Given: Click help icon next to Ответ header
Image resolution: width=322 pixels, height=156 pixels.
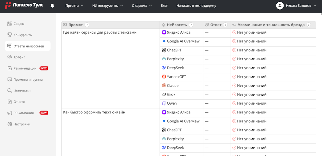Looking at the screenshot, I should pyautogui.click(x=225, y=25).
